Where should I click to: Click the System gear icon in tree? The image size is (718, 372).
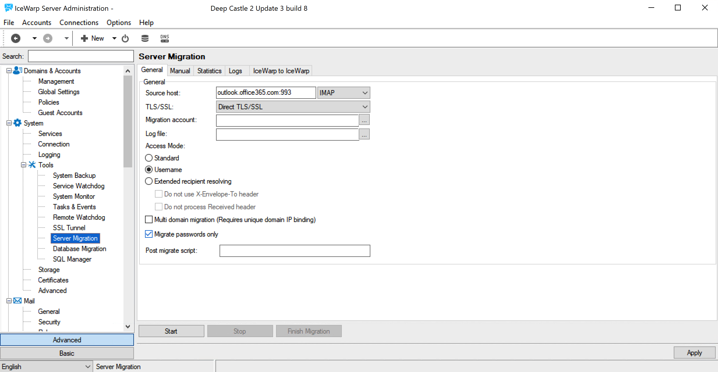click(17, 123)
